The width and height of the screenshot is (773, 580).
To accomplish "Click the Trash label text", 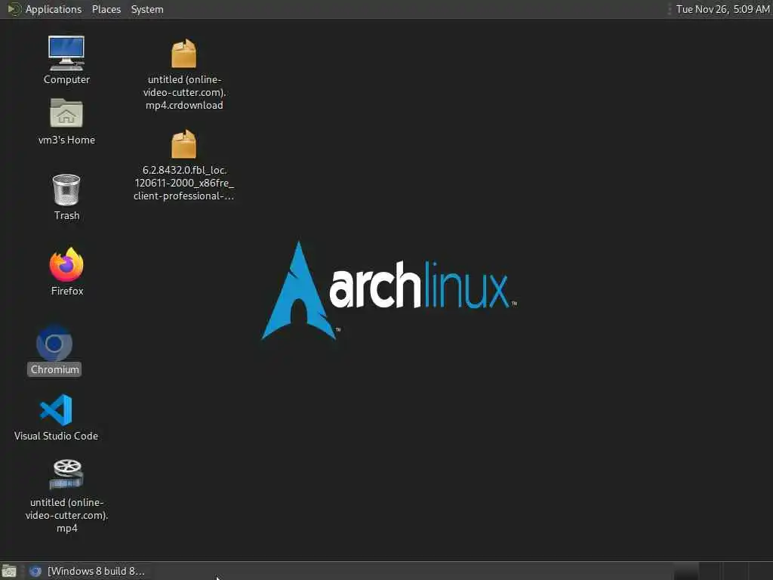I will pyautogui.click(x=66, y=215).
